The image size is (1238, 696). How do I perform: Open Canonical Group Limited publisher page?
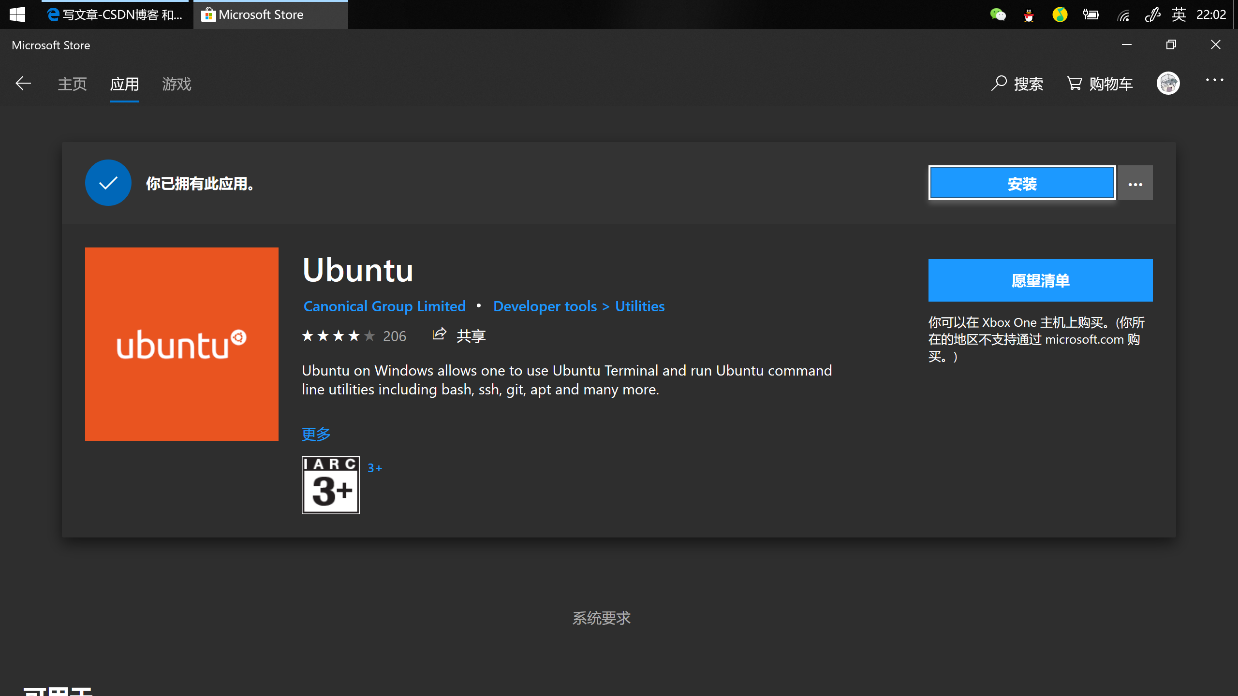click(x=384, y=306)
